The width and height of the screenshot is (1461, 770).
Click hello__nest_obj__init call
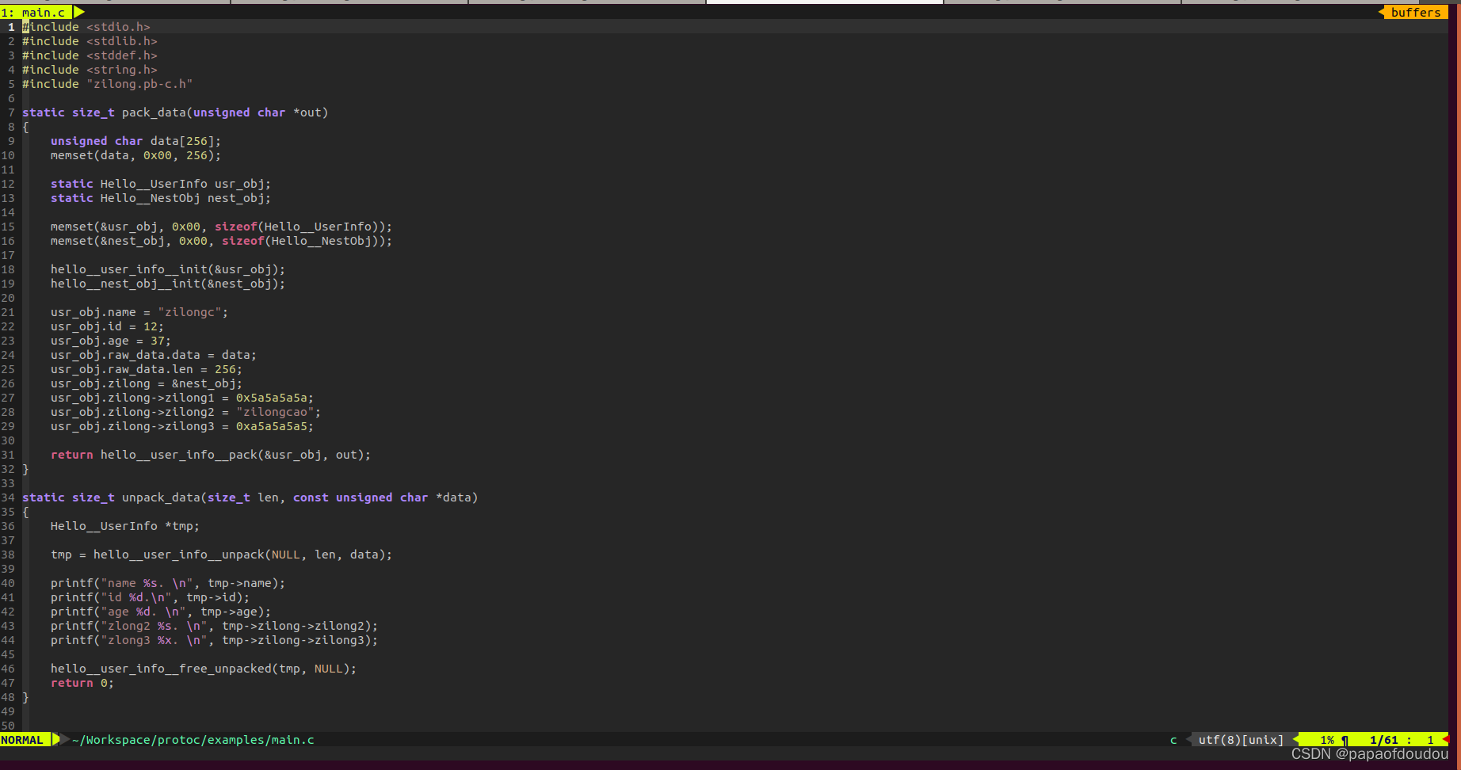pos(168,284)
